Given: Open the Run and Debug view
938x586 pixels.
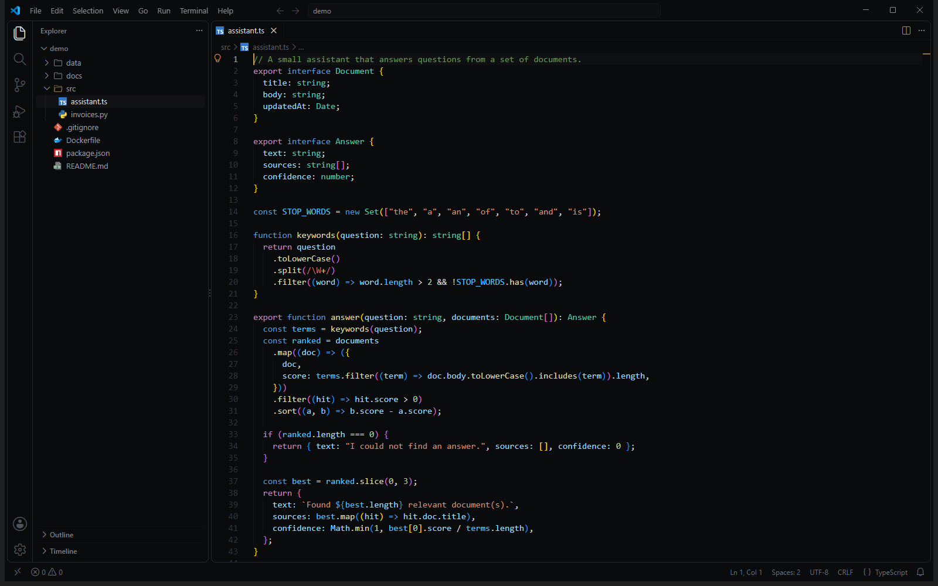Looking at the screenshot, I should 20,111.
